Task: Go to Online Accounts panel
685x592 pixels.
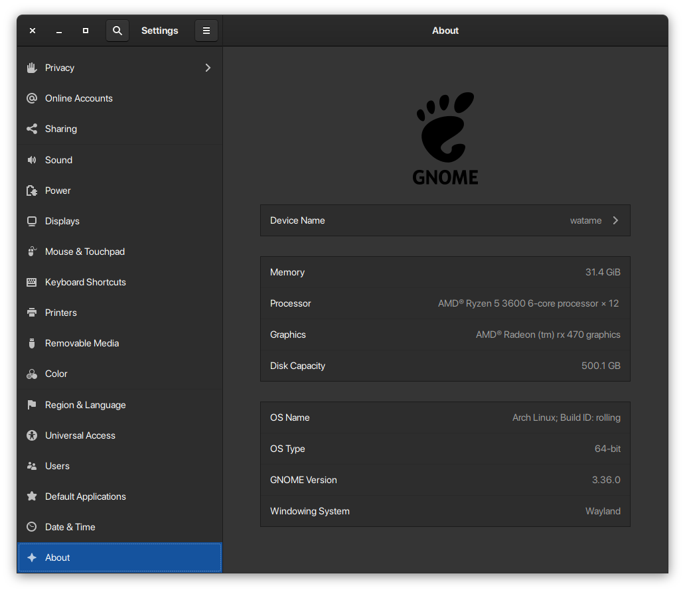Action: [x=119, y=98]
